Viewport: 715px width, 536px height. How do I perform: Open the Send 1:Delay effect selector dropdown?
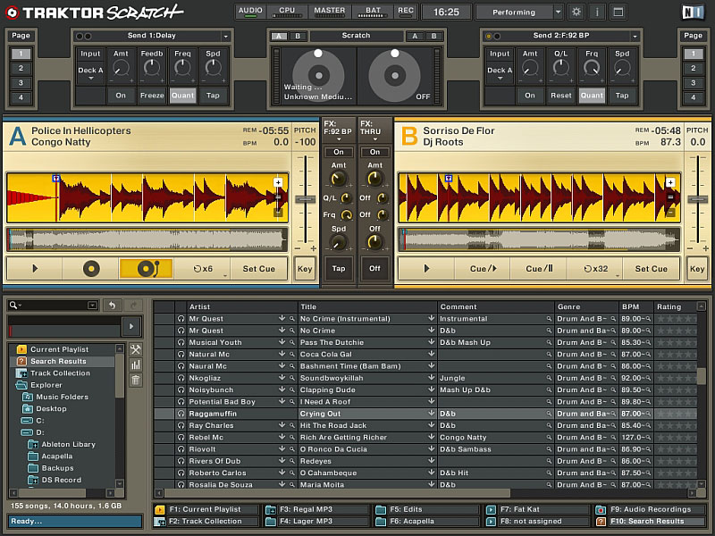[225, 36]
